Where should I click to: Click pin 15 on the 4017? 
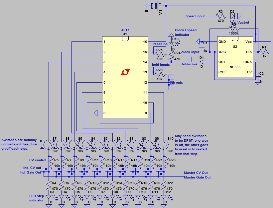tap(145, 52)
